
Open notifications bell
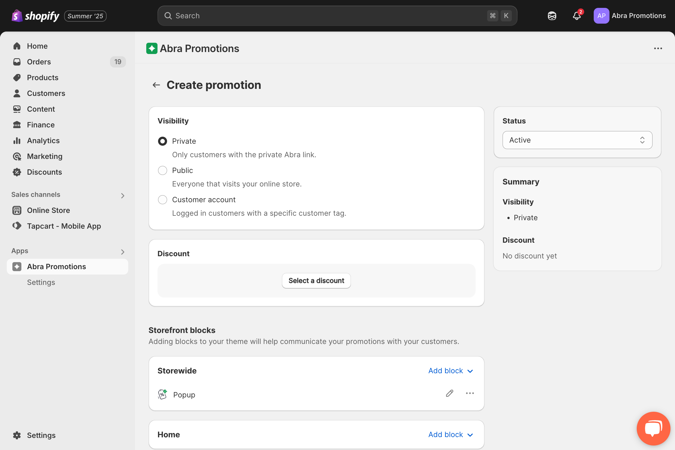[x=577, y=16]
